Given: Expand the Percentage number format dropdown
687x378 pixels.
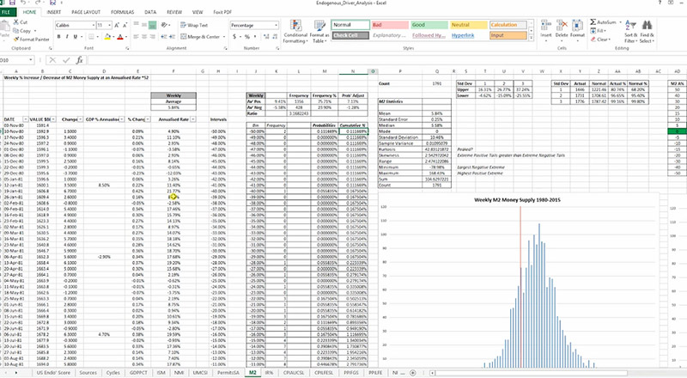Looking at the screenshot, I should 276,26.
